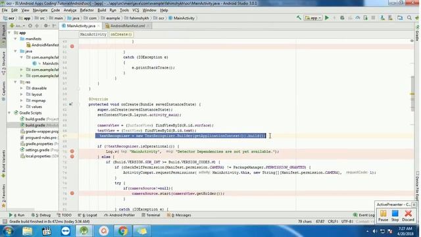Toggle breakpoint on else line 71
This screenshot has width=421, height=237.
72,157
